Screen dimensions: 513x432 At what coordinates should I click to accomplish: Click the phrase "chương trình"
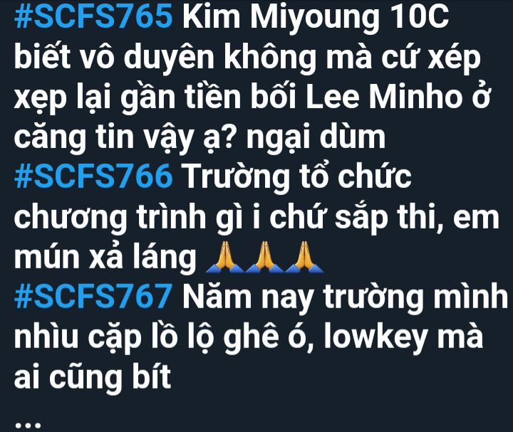[110, 218]
